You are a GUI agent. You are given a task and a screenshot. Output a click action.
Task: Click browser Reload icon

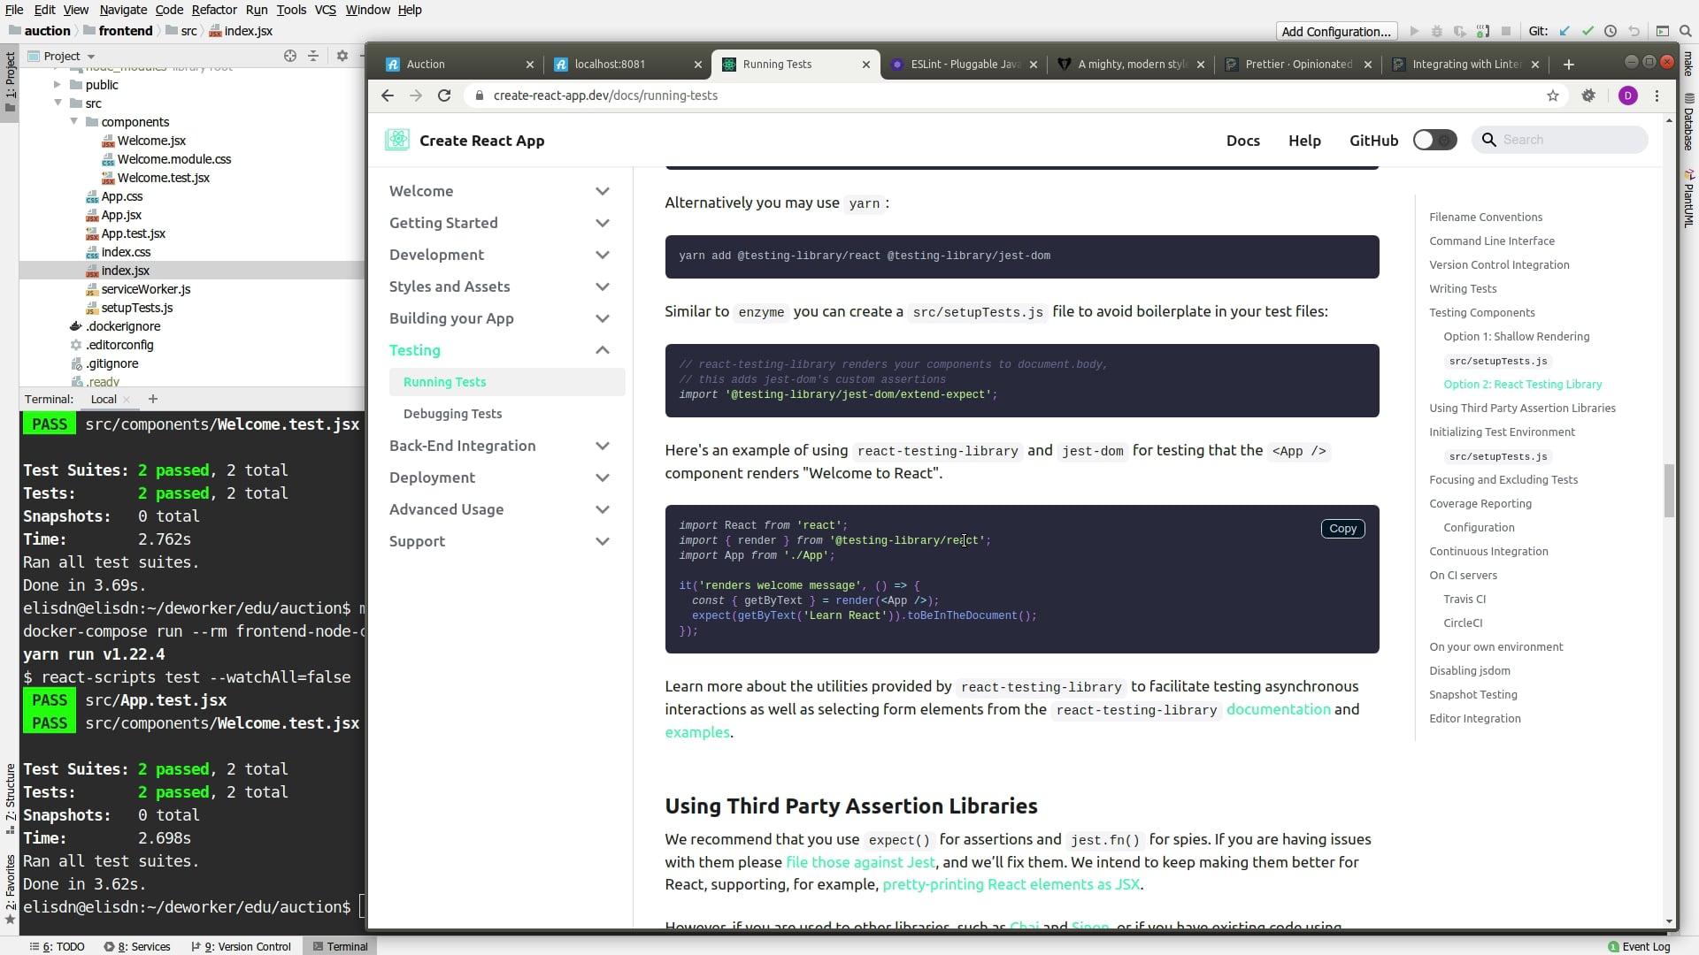(444, 95)
